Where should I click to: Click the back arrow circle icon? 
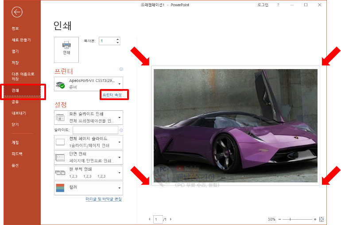[17, 12]
